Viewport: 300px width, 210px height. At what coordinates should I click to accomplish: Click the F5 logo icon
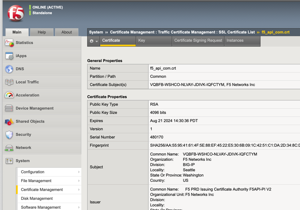click(x=16, y=13)
